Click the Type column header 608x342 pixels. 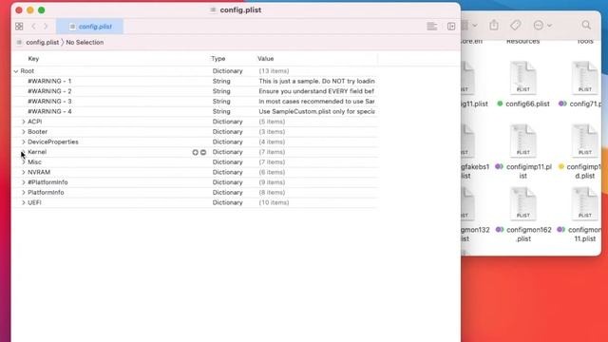coord(218,59)
